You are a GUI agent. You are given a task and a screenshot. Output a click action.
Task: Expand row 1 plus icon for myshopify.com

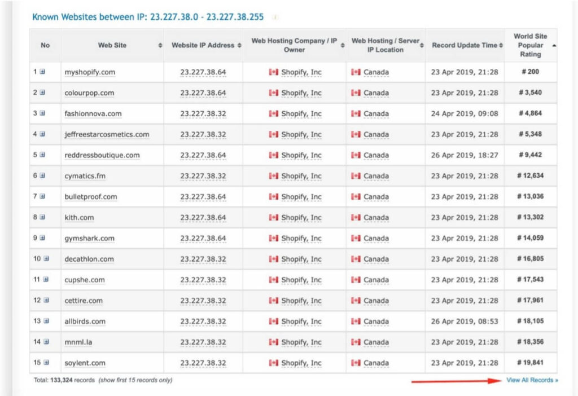[42, 72]
